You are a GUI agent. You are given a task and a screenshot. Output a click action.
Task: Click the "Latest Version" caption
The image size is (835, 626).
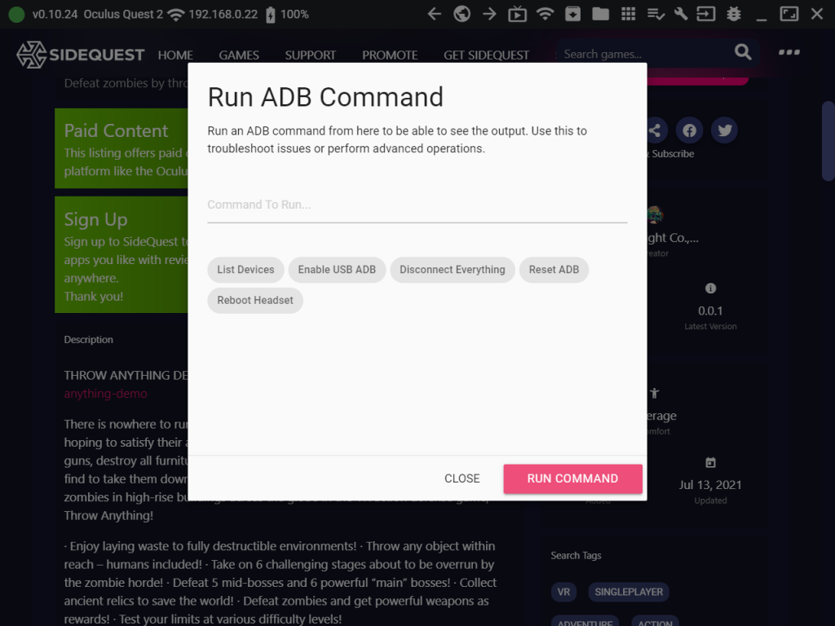pyautogui.click(x=710, y=326)
